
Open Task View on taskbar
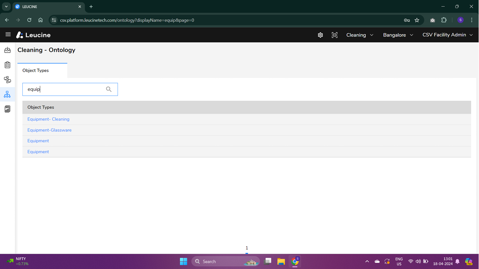coord(268,262)
